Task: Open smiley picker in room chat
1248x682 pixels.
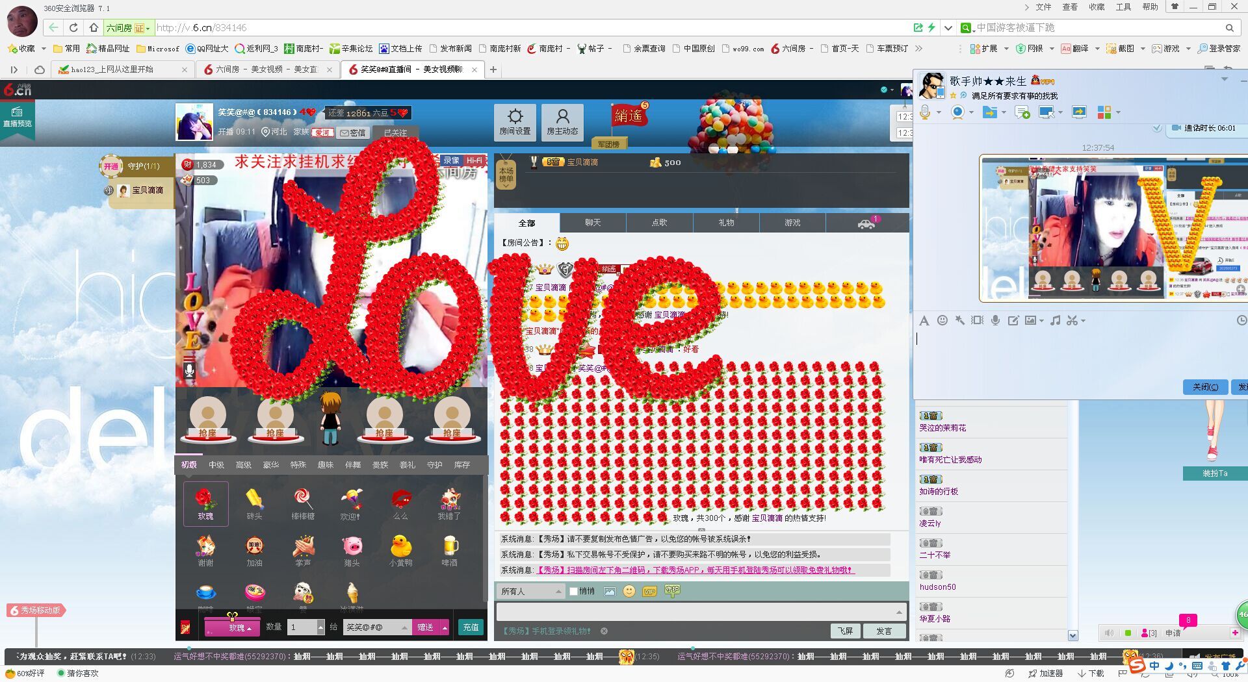Action: coord(629,591)
